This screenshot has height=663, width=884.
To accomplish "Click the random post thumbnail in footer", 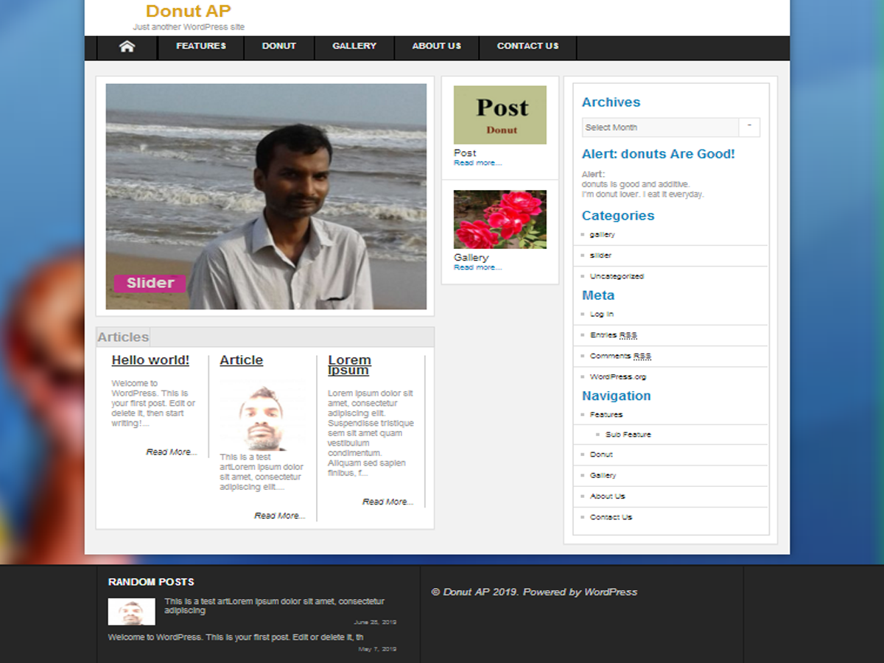I will click(x=131, y=611).
